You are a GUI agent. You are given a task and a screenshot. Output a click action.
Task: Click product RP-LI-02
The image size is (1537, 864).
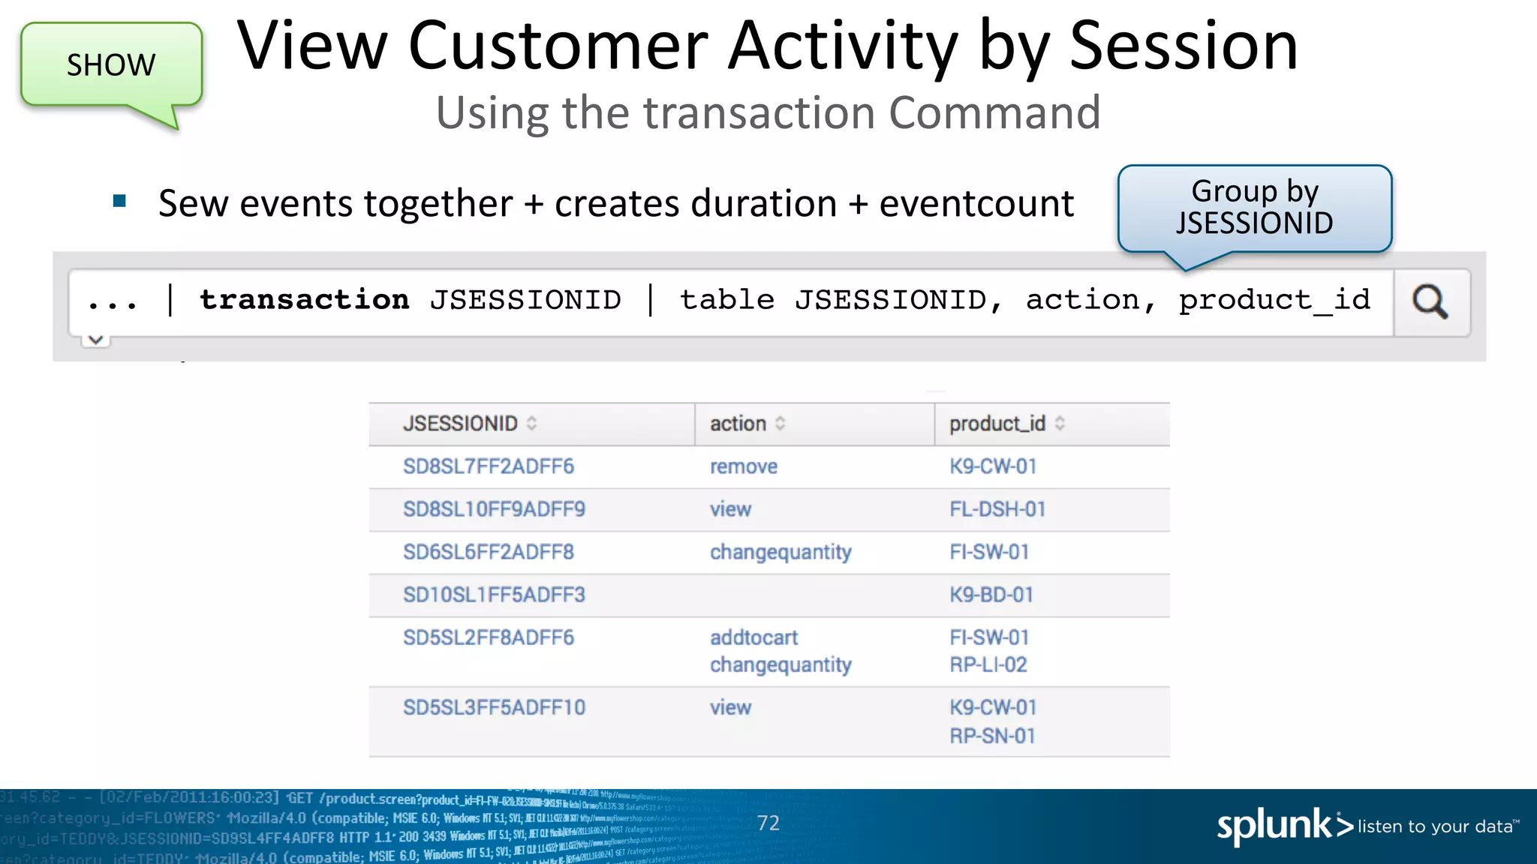(988, 664)
